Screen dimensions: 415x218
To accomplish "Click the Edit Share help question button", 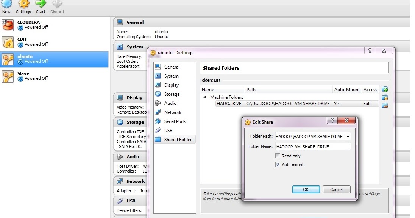I will tap(332, 121).
